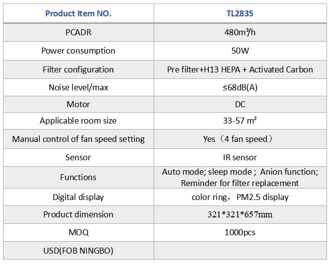Select the DC value cell
This screenshot has height=264, width=329.
pos(240,104)
